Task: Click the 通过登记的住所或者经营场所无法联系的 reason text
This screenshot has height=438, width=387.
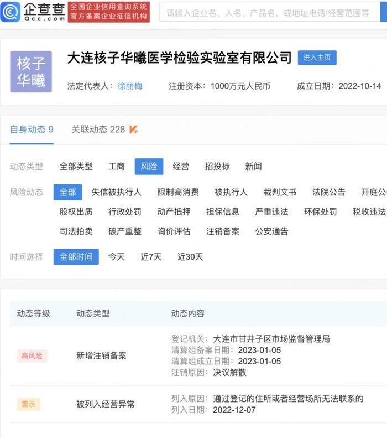Action: (x=288, y=399)
